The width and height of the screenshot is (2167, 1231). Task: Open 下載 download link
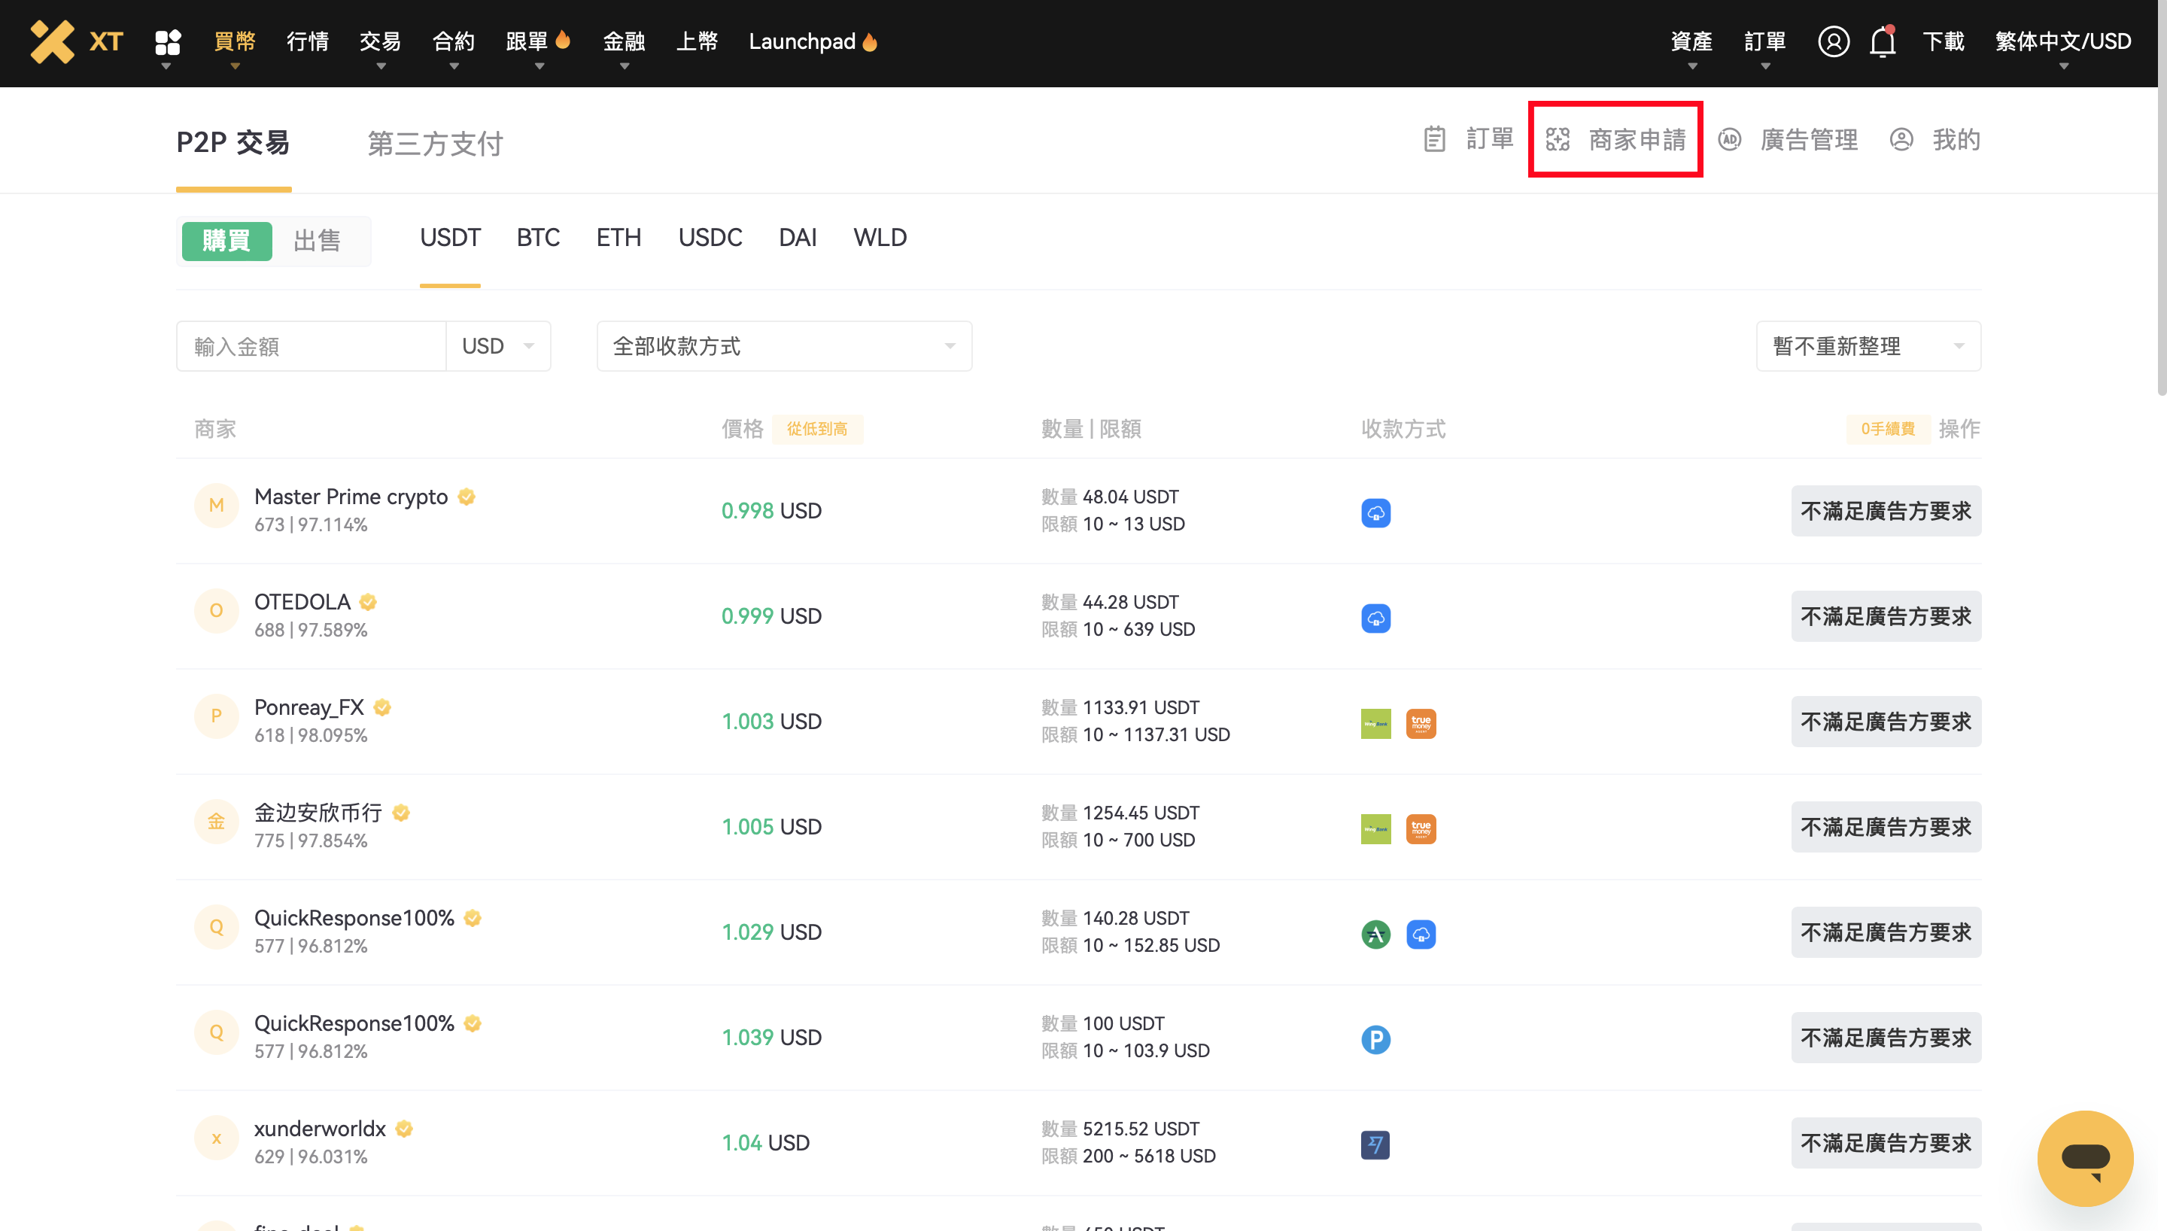point(1943,41)
